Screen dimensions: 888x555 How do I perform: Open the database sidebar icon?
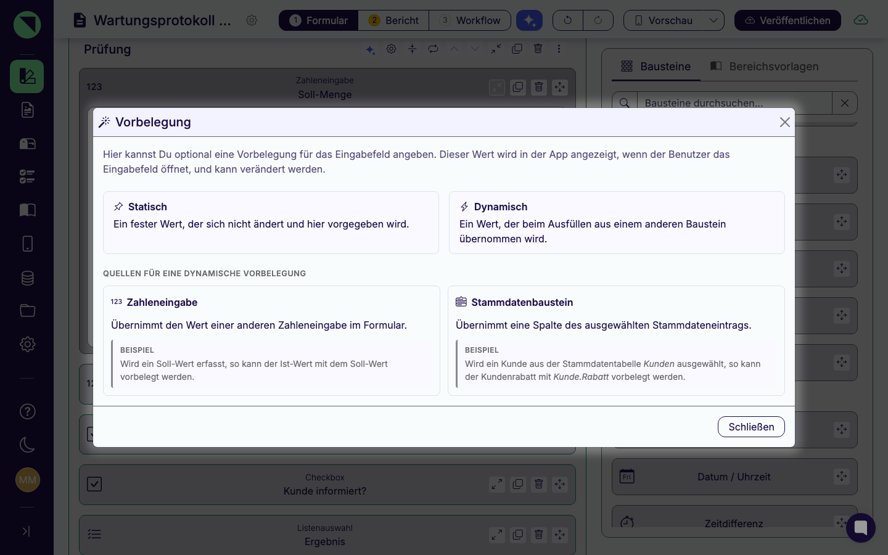(x=27, y=277)
